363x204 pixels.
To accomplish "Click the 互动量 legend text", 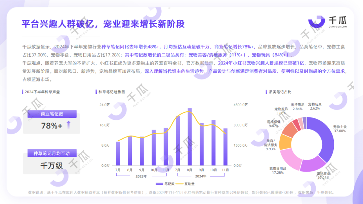I will coord(189,184).
